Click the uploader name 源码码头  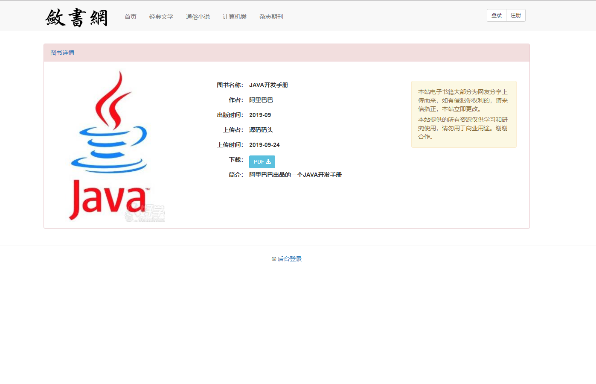261,130
